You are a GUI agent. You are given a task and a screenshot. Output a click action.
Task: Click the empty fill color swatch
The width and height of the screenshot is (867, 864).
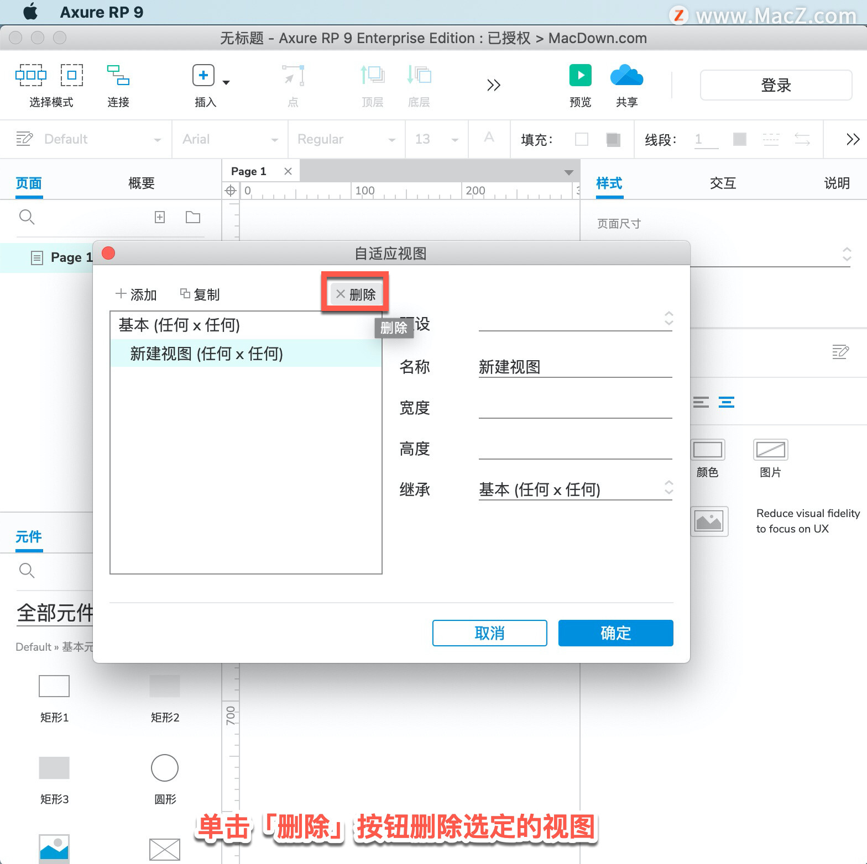582,139
